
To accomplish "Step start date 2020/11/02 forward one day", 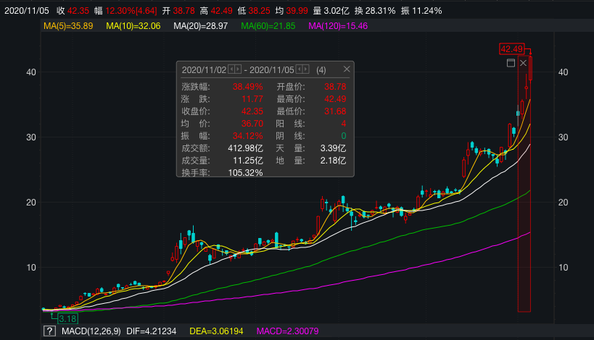I will point(238,69).
